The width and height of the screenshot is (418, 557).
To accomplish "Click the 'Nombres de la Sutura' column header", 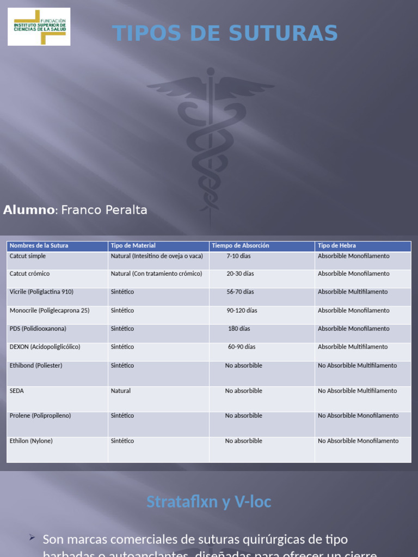I will 39,246.
